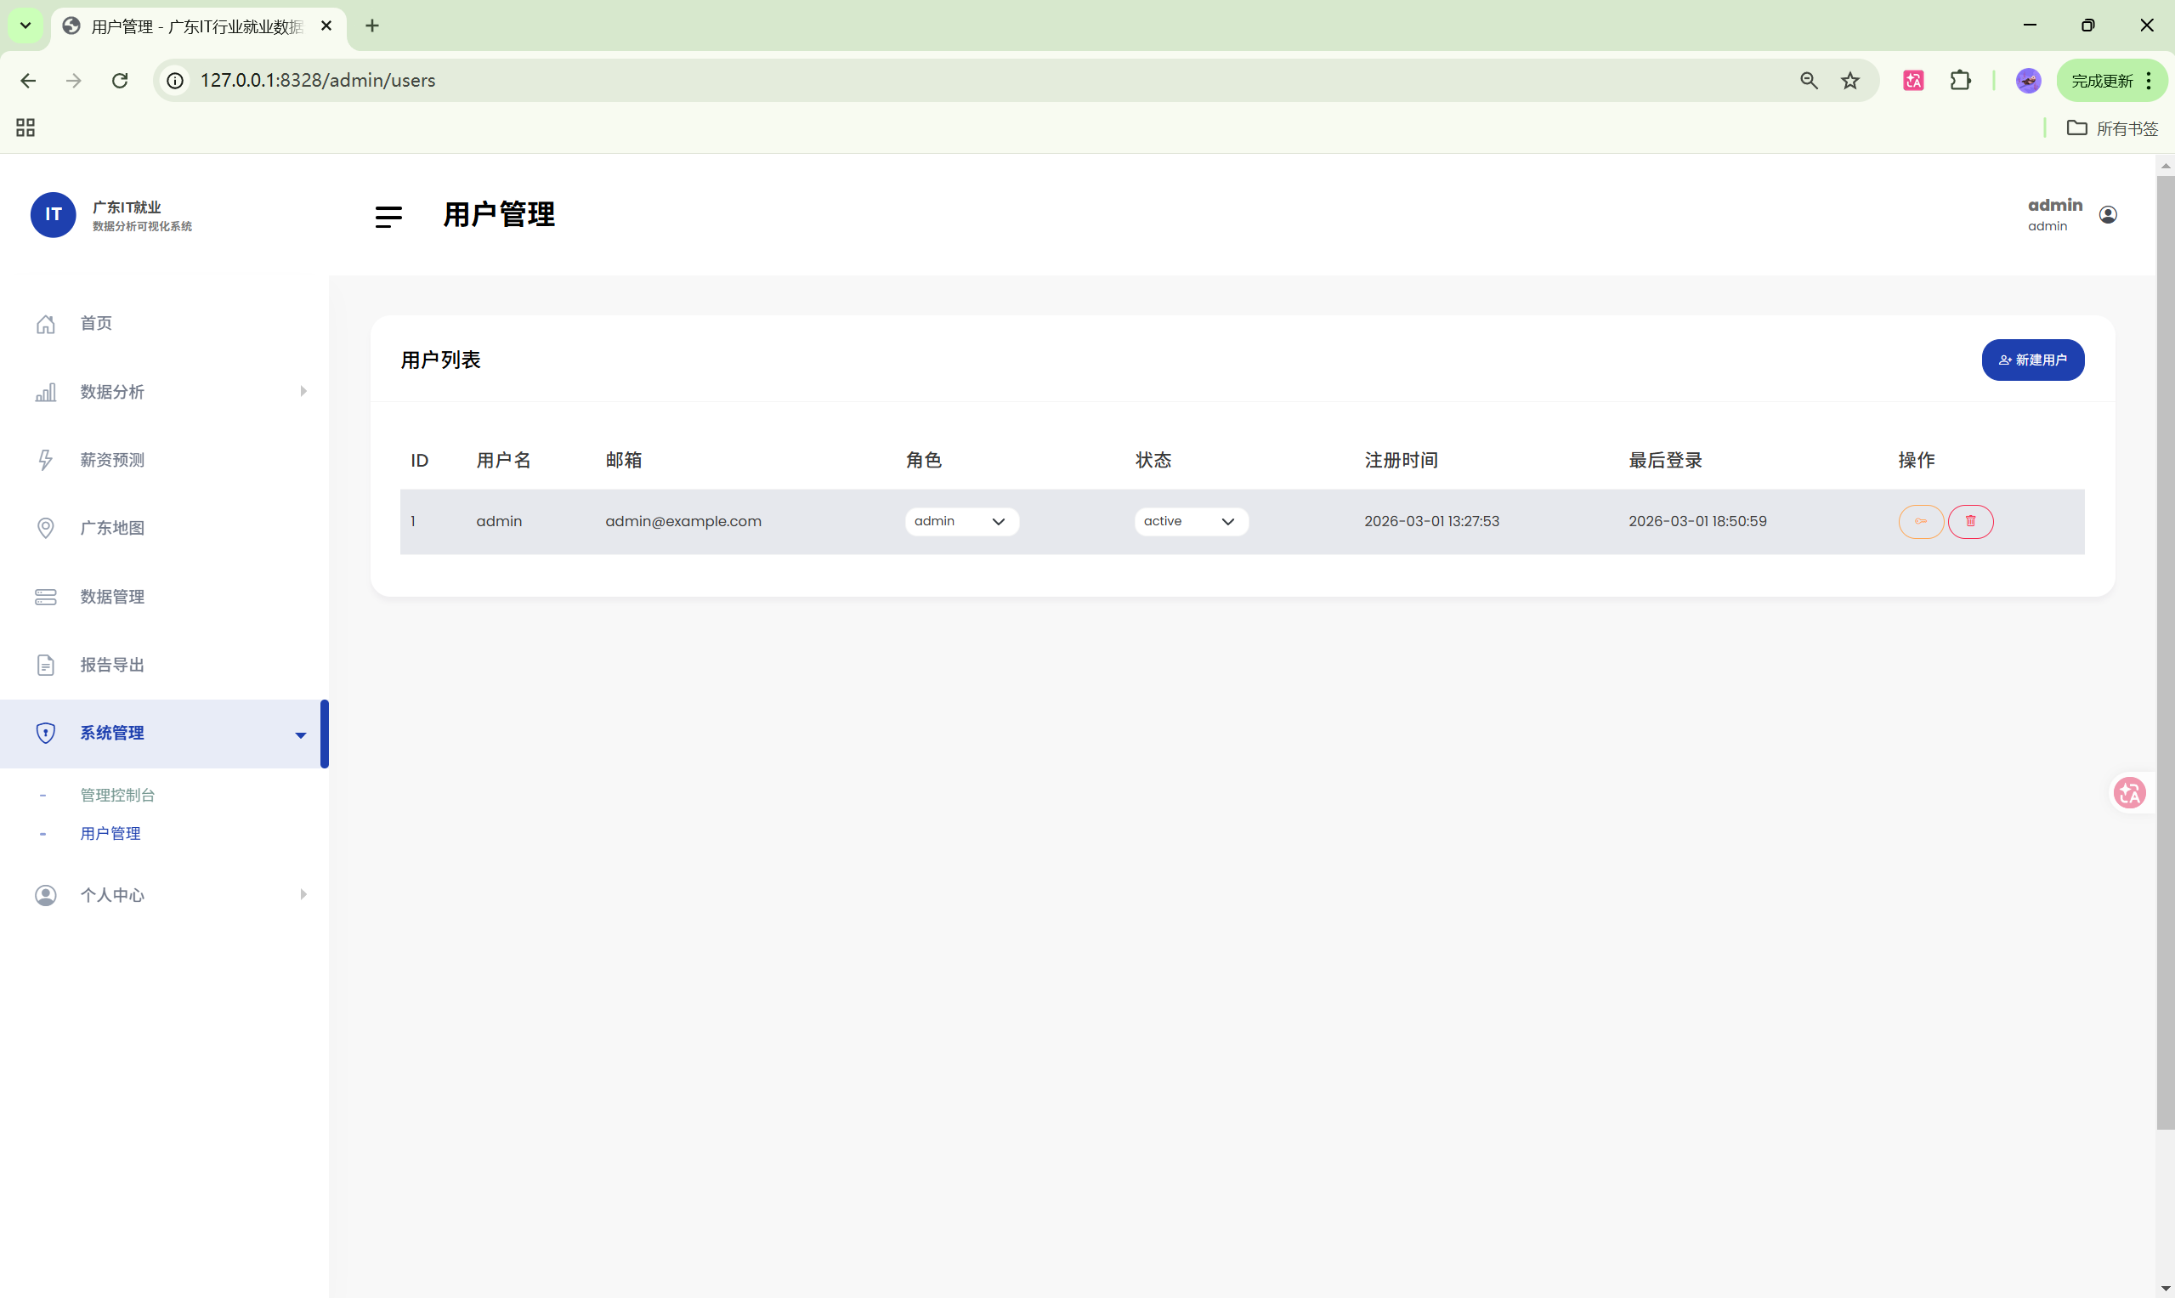Viewport: 2175px width, 1298px height.
Task: Open 管理控制台 submenu item
Action: pyautogui.click(x=117, y=795)
